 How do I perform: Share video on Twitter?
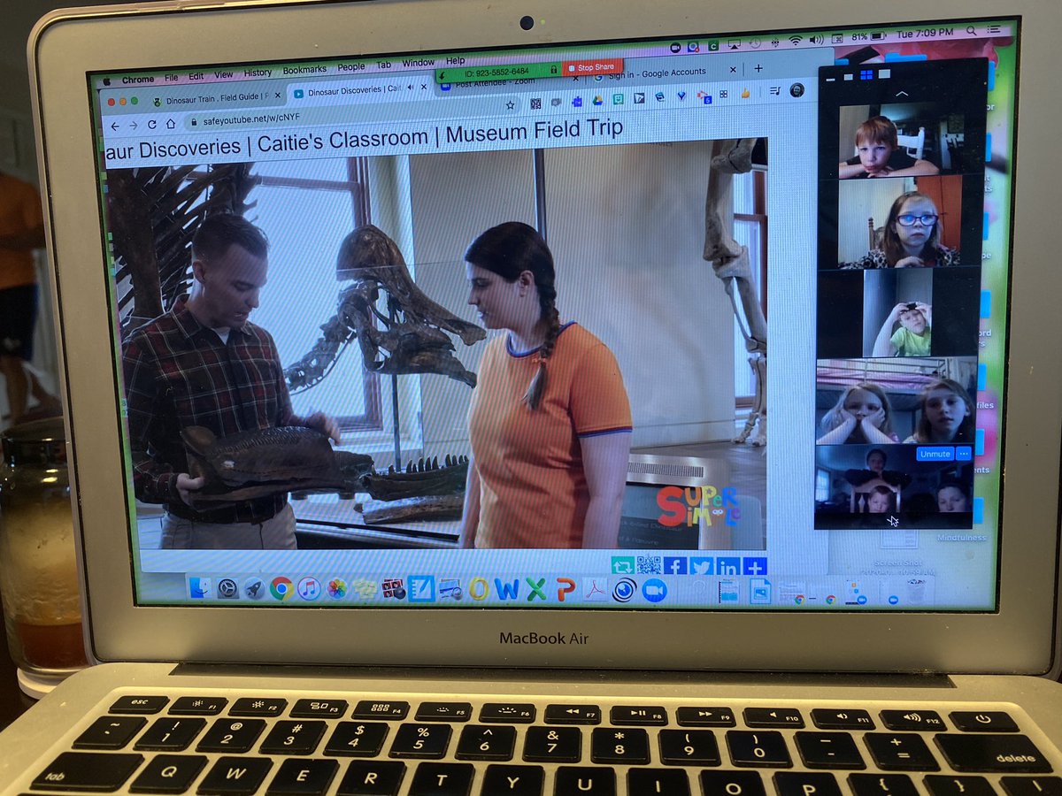pyautogui.click(x=700, y=566)
